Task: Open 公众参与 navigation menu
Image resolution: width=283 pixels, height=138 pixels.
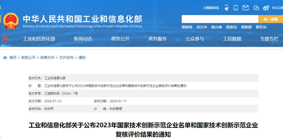Action: (195, 39)
